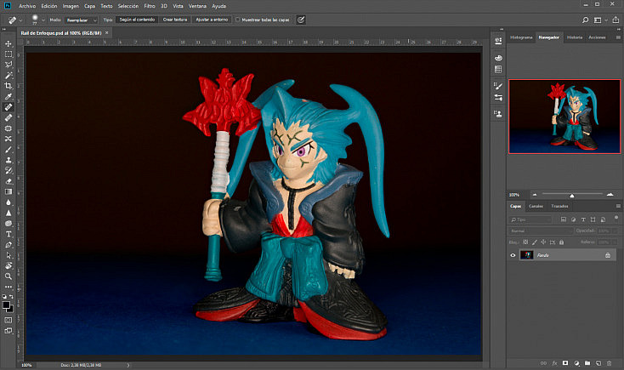Image resolution: width=624 pixels, height=370 pixels.
Task: Select Según el contenido type button
Action: pyautogui.click(x=137, y=20)
